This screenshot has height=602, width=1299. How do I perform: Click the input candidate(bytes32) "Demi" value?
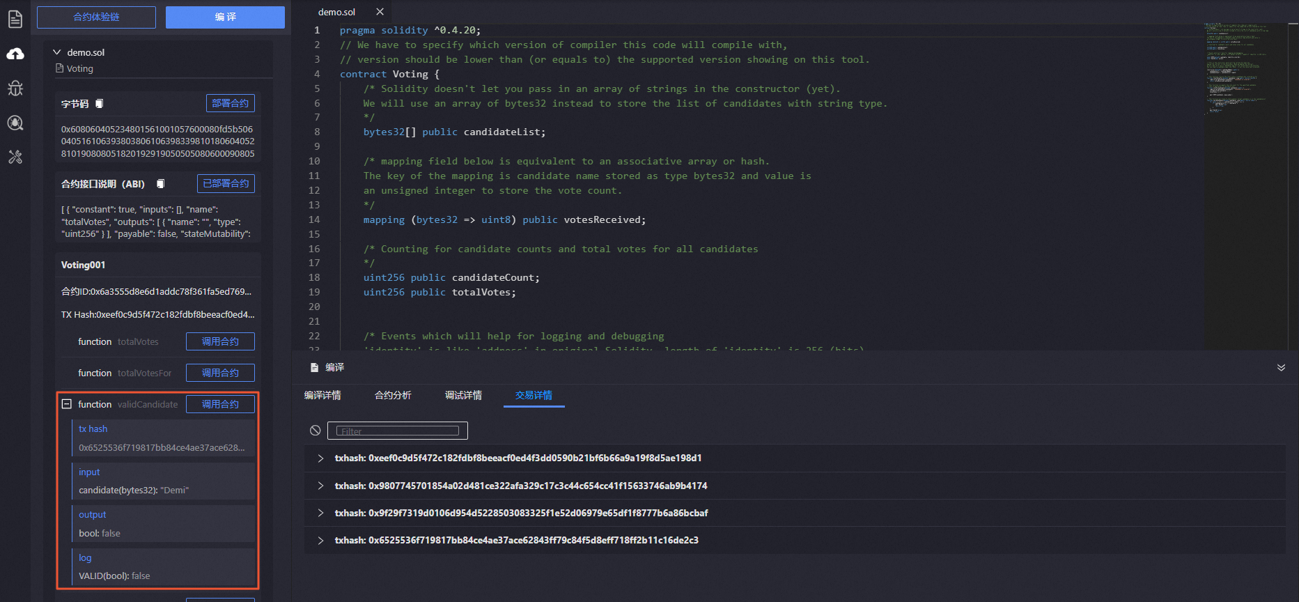click(134, 490)
